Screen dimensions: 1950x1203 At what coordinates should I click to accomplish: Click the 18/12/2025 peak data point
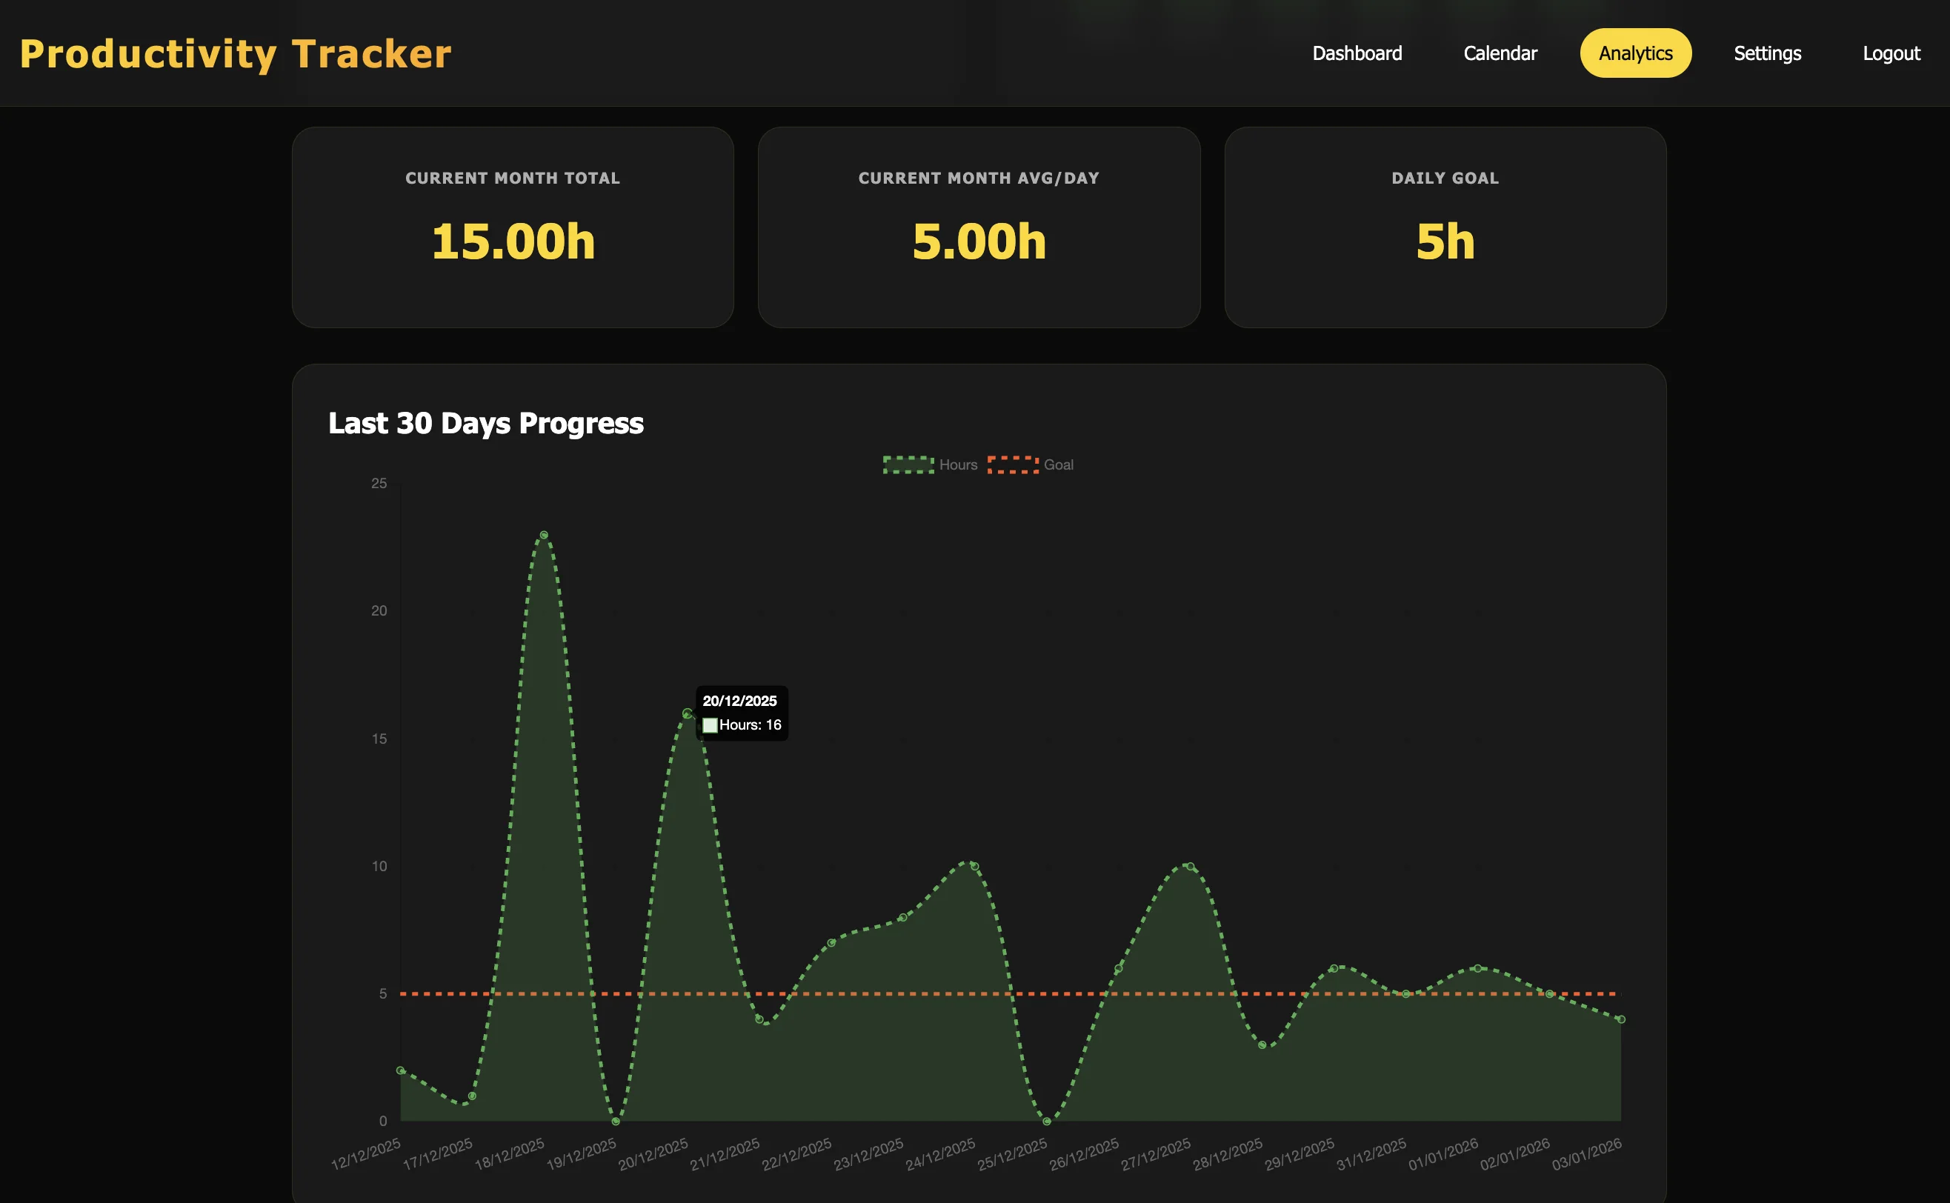(x=545, y=535)
